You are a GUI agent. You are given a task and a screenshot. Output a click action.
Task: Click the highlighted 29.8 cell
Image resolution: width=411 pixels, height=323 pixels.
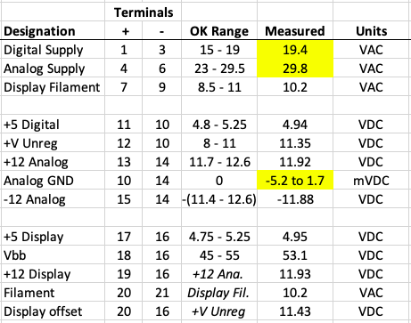coord(295,69)
